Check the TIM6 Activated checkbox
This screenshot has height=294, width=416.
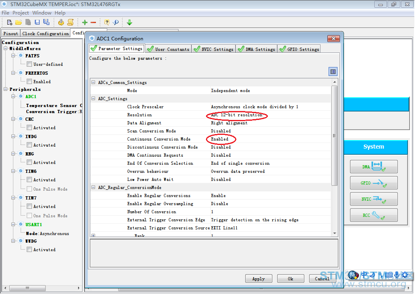(x=30, y=180)
